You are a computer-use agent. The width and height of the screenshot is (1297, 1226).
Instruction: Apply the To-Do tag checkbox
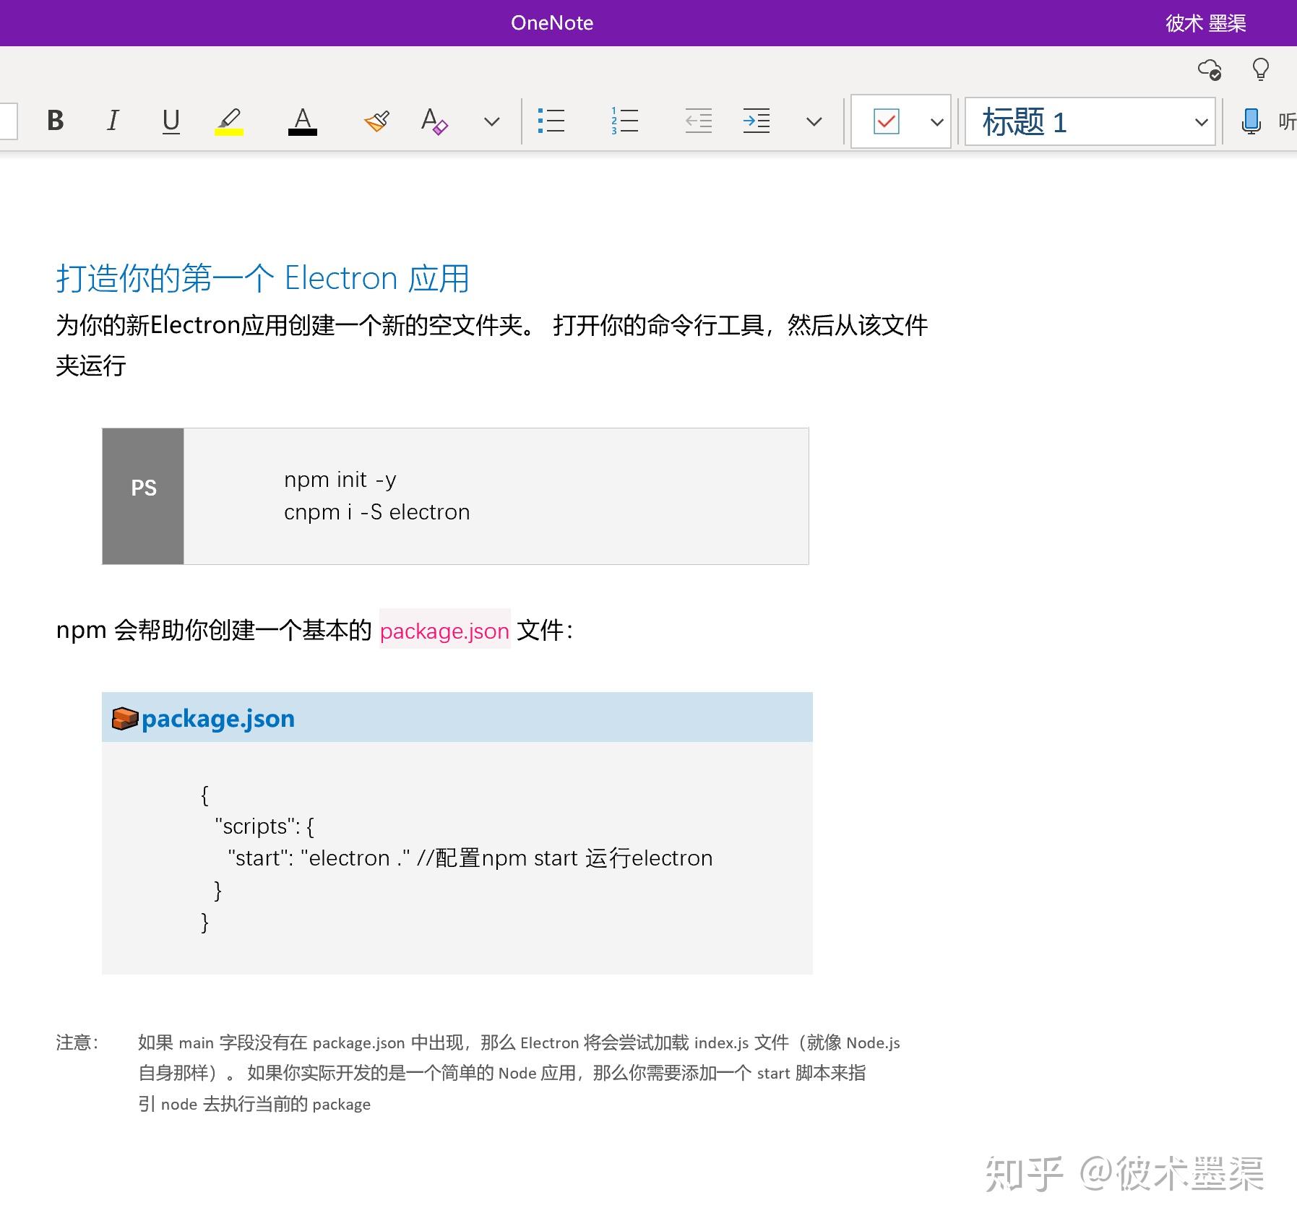tap(887, 121)
